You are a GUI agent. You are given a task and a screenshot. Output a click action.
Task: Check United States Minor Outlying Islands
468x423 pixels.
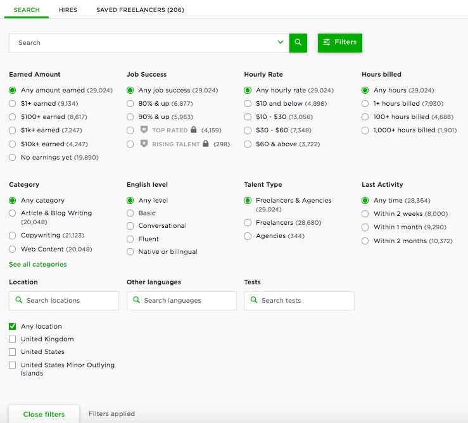click(x=12, y=365)
